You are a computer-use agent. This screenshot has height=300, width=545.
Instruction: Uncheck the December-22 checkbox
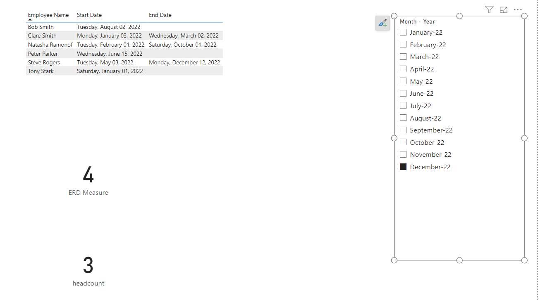[x=403, y=167]
